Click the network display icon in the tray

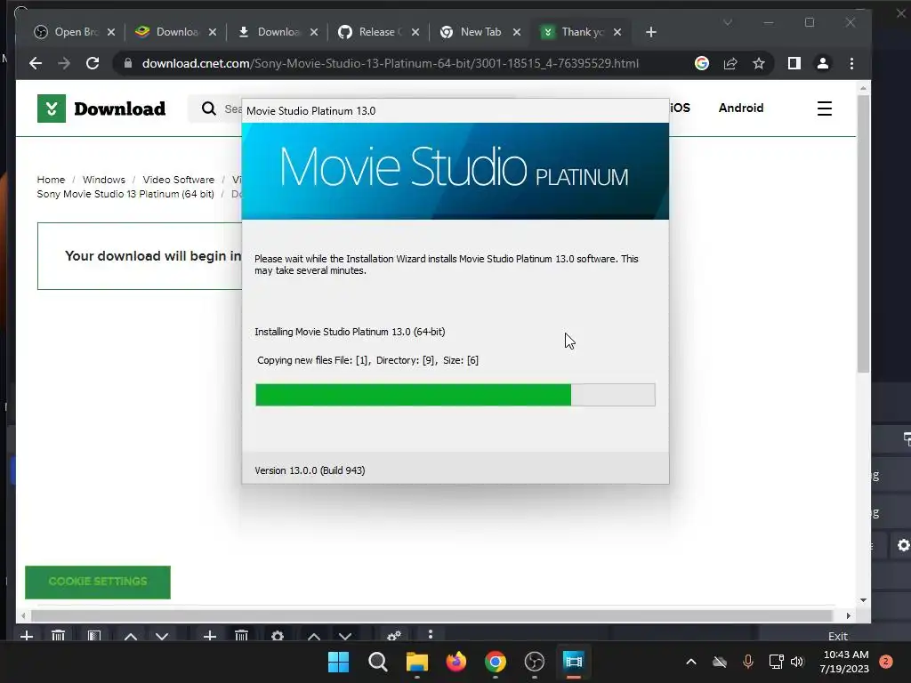point(776,662)
